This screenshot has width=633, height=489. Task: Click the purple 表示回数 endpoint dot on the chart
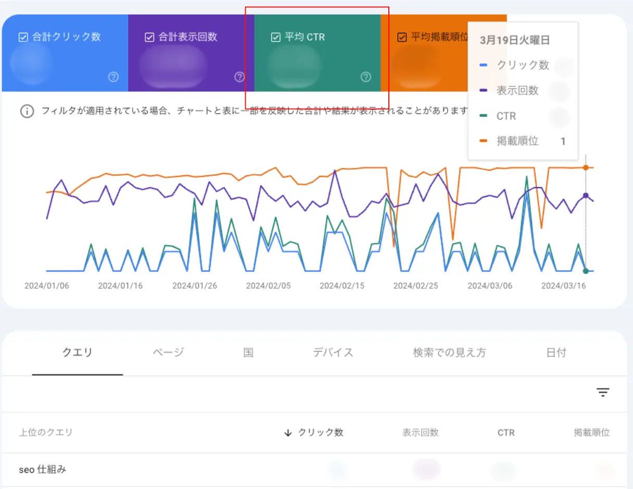(x=586, y=195)
